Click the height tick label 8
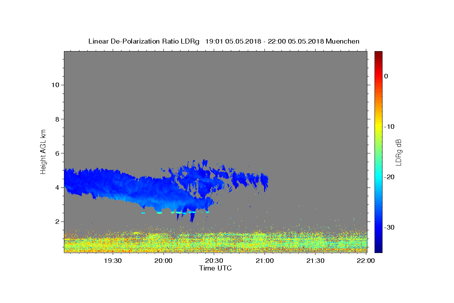Screen dimensions: 454x303 (57, 119)
